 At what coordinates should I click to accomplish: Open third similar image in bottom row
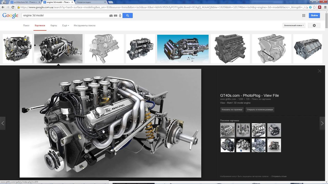(259, 145)
